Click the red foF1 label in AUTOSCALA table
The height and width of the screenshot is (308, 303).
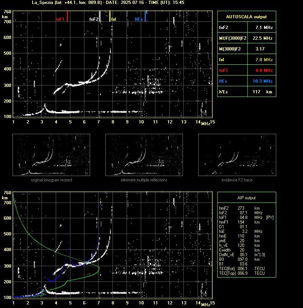[223, 70]
